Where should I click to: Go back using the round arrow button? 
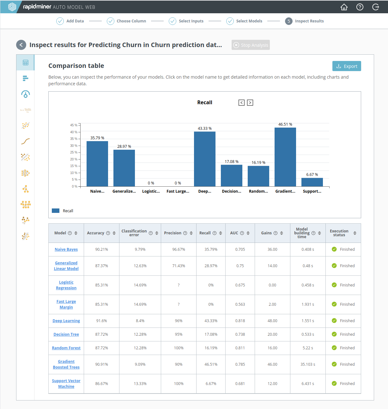click(21, 45)
